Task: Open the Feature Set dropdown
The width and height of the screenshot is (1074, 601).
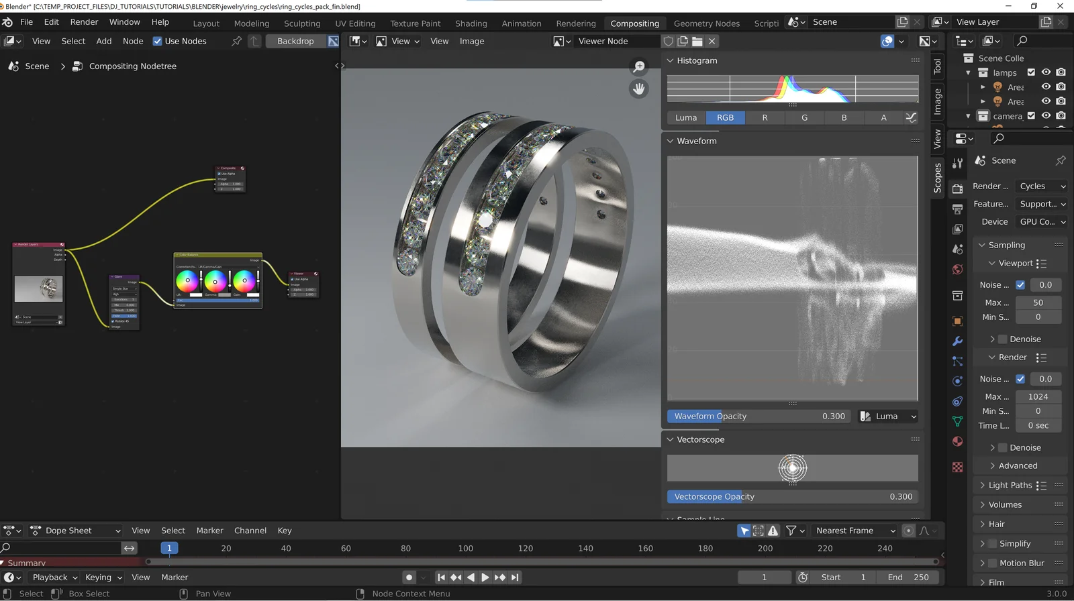Action: click(x=1041, y=204)
